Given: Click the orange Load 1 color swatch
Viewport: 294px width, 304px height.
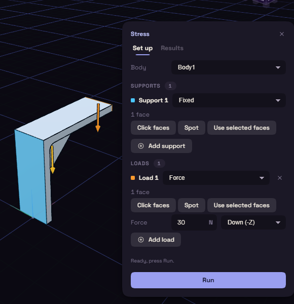Looking at the screenshot, I should [133, 178].
